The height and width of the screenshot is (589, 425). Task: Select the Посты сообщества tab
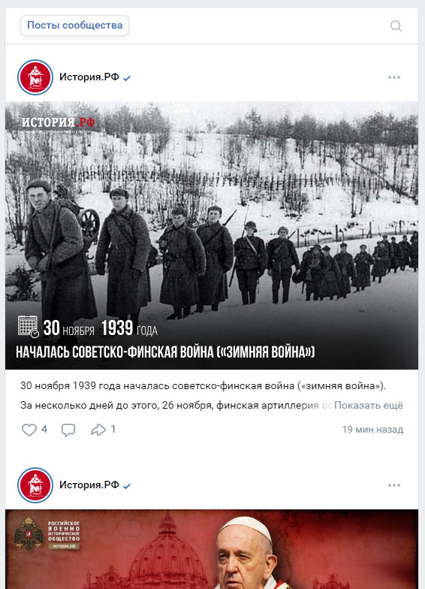coord(75,26)
